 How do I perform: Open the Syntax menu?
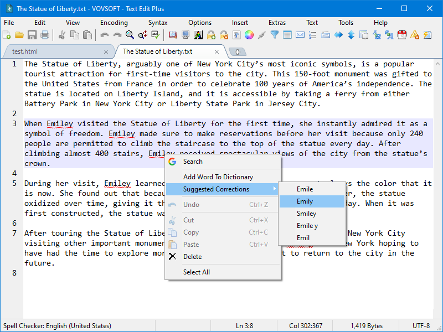(158, 23)
